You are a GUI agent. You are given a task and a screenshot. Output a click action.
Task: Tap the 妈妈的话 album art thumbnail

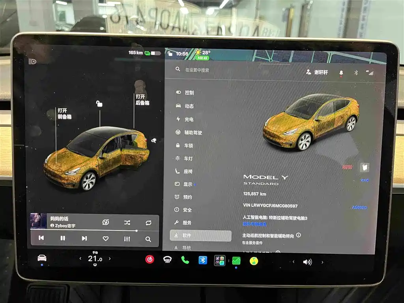pyautogui.click(x=38, y=221)
